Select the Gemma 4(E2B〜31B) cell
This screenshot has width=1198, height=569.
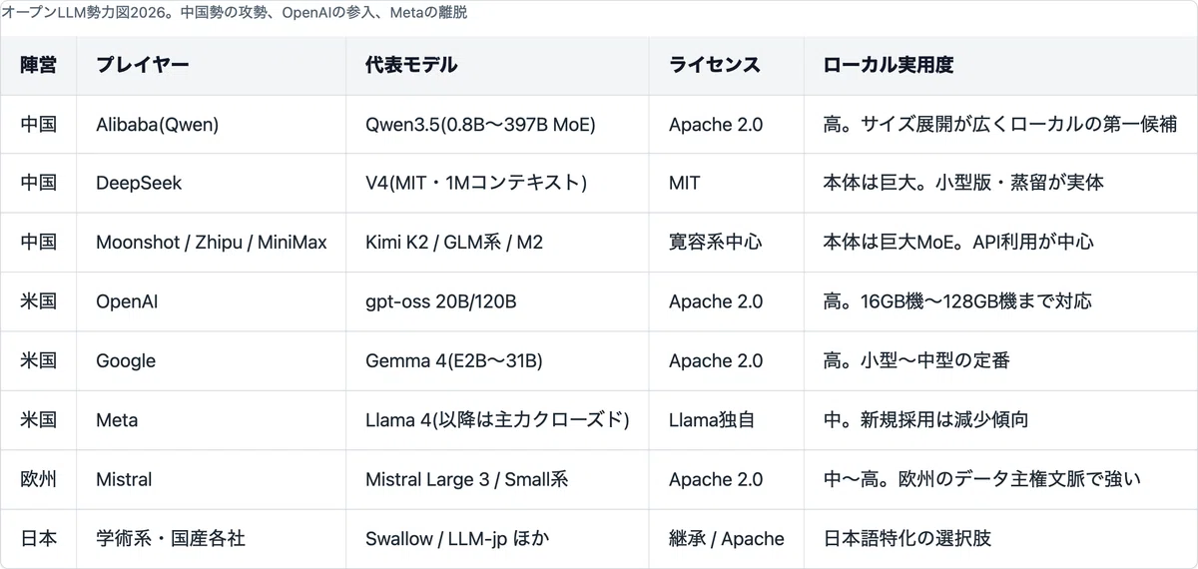point(498,361)
